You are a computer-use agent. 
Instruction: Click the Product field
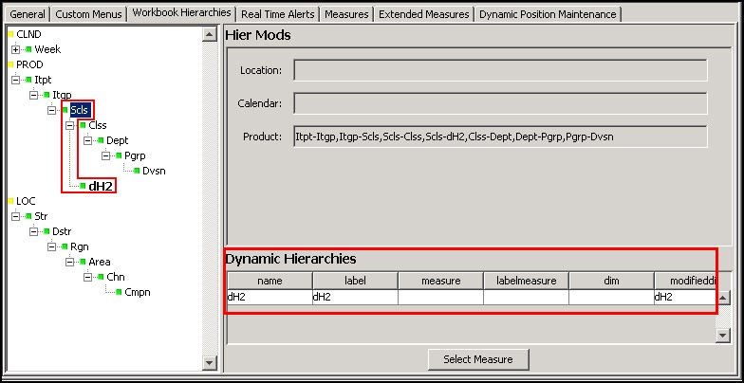[x=501, y=137]
